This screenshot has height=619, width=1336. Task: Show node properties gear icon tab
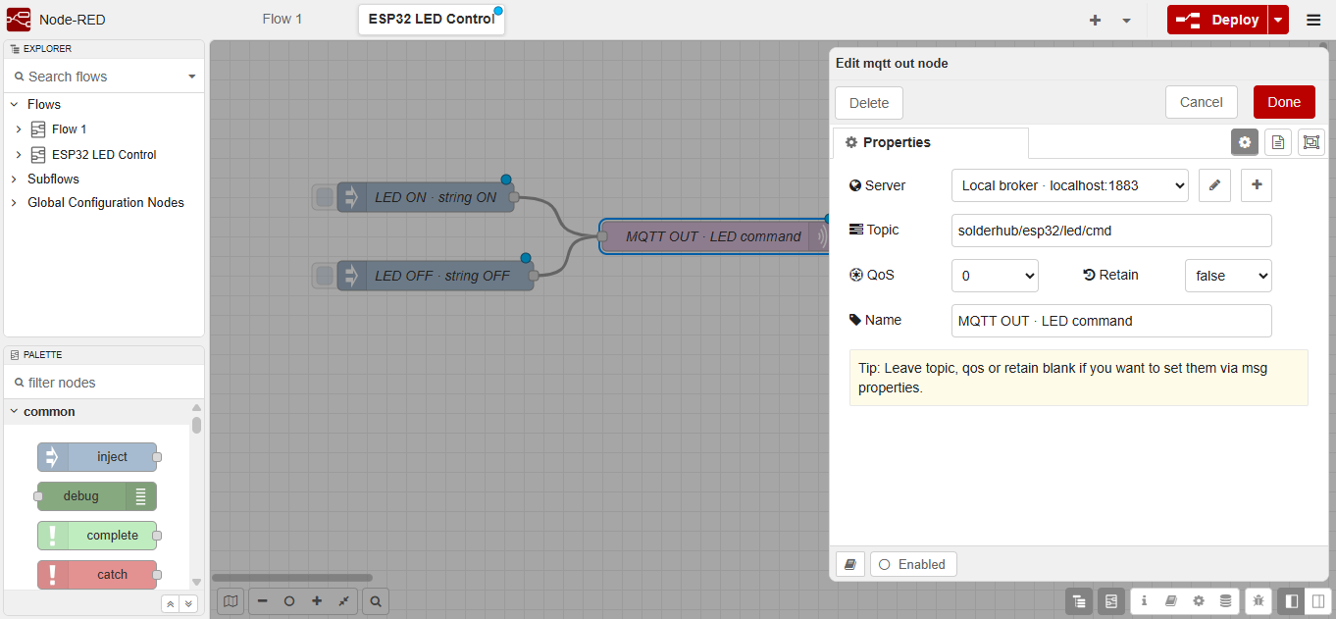1245,142
